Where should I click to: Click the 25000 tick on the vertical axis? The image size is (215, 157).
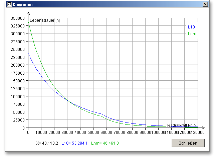(19, 120)
